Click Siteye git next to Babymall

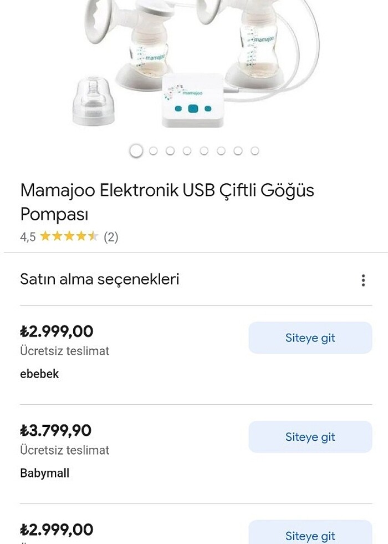point(310,436)
